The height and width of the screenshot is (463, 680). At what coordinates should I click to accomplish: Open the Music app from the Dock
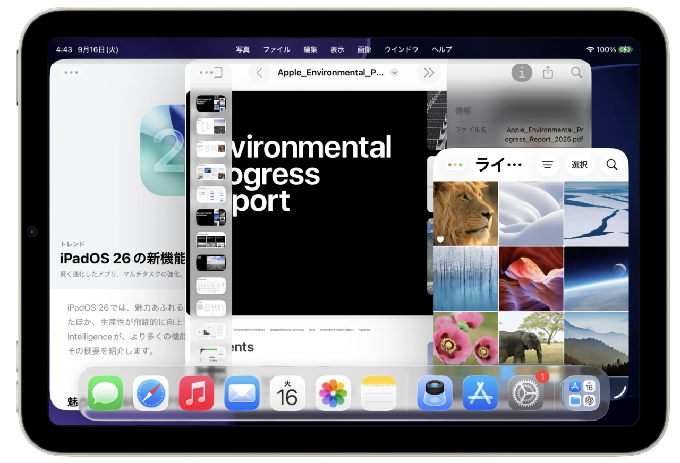[x=196, y=393]
